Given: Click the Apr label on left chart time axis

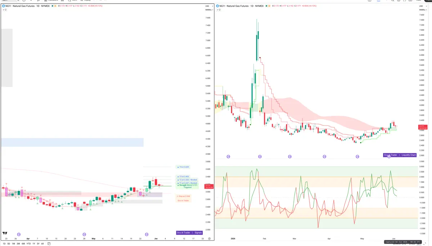Looking at the screenshot, I should (x=28, y=238).
